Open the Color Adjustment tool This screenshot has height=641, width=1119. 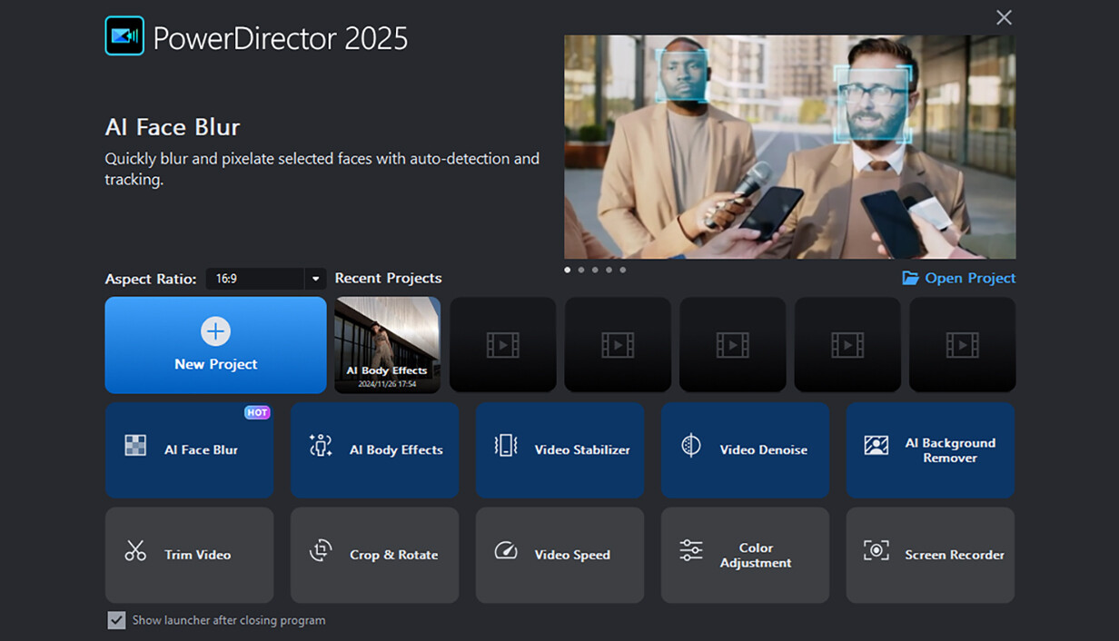745,555
